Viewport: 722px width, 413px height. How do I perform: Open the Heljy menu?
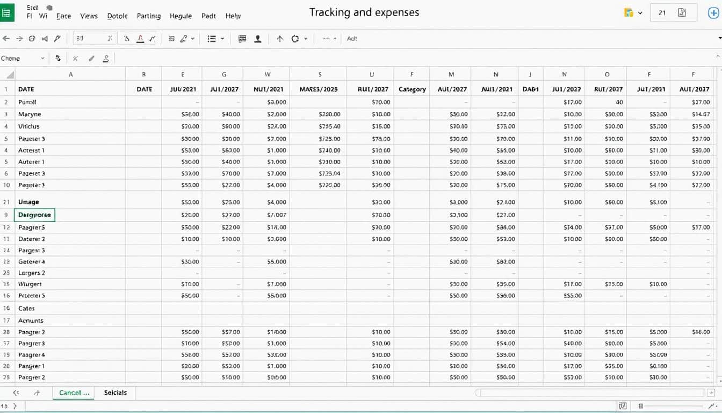(233, 16)
